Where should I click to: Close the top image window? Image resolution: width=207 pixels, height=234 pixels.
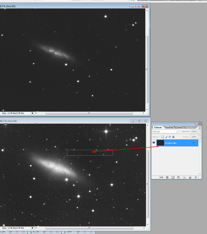(145, 6)
